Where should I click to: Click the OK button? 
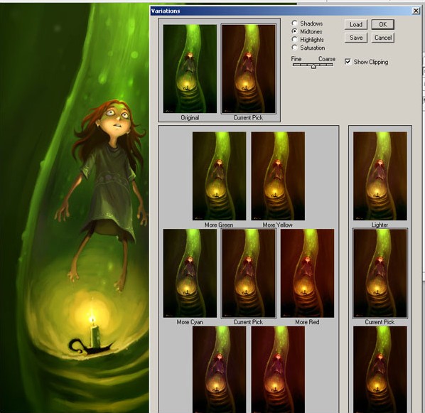point(383,24)
